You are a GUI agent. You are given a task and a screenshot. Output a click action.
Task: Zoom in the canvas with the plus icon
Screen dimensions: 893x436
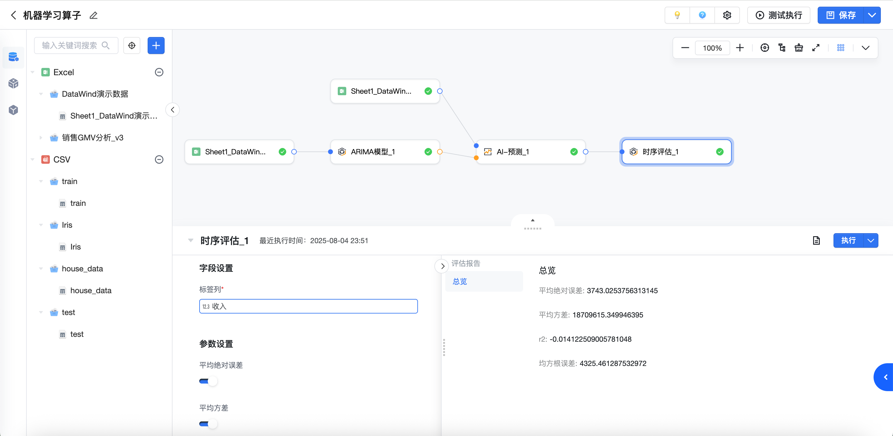tap(740, 48)
